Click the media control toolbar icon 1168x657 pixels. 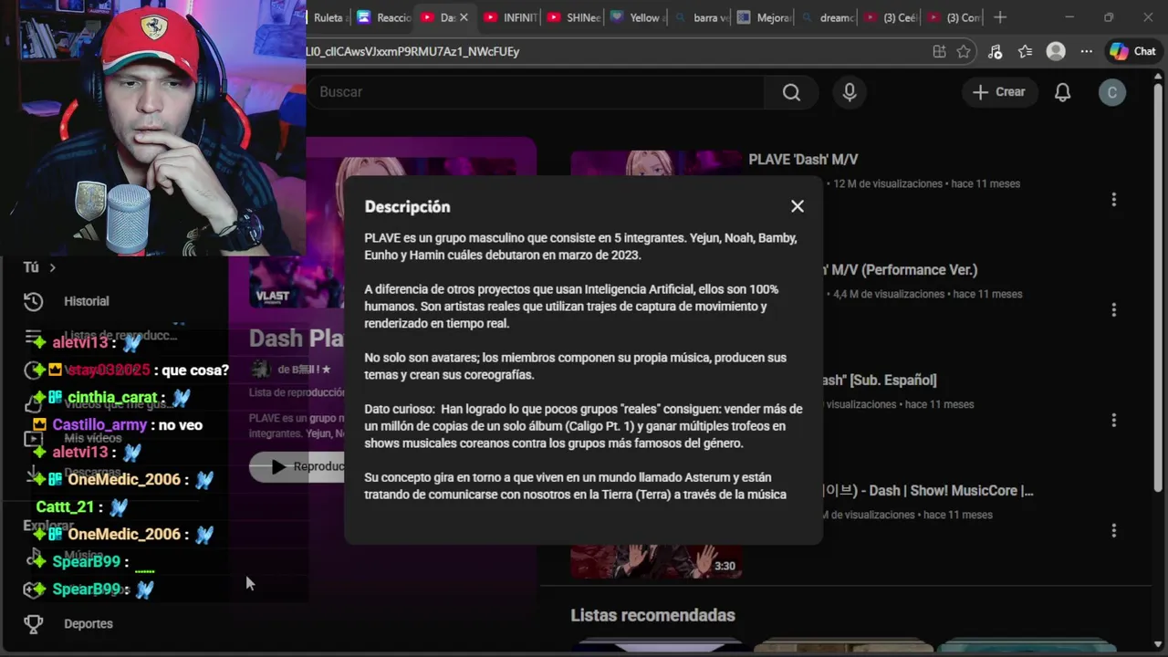[995, 52]
